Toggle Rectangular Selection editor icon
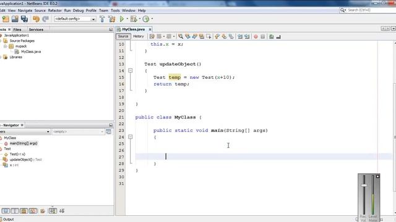This screenshot has width=396, height=222. point(209,36)
